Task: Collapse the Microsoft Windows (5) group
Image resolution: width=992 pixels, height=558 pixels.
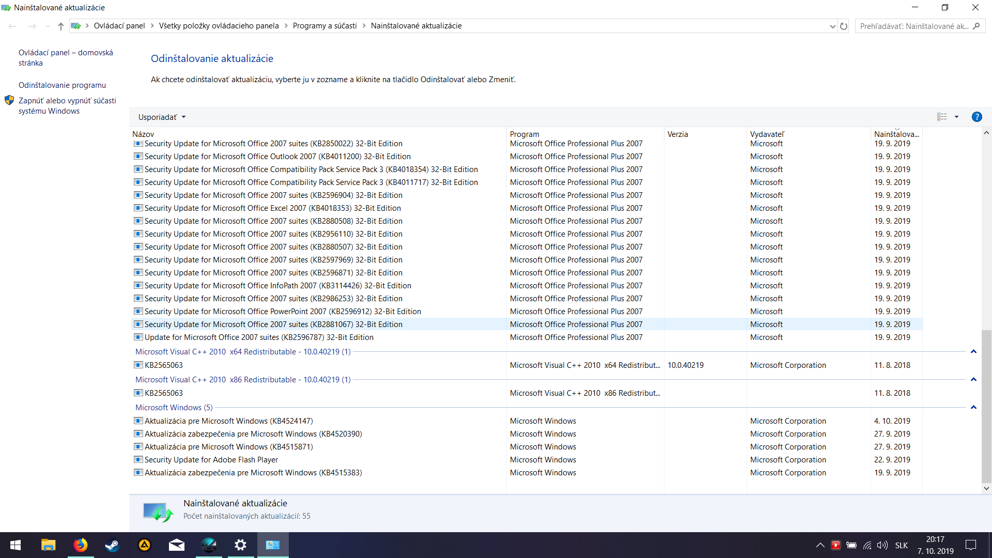Action: pos(973,408)
